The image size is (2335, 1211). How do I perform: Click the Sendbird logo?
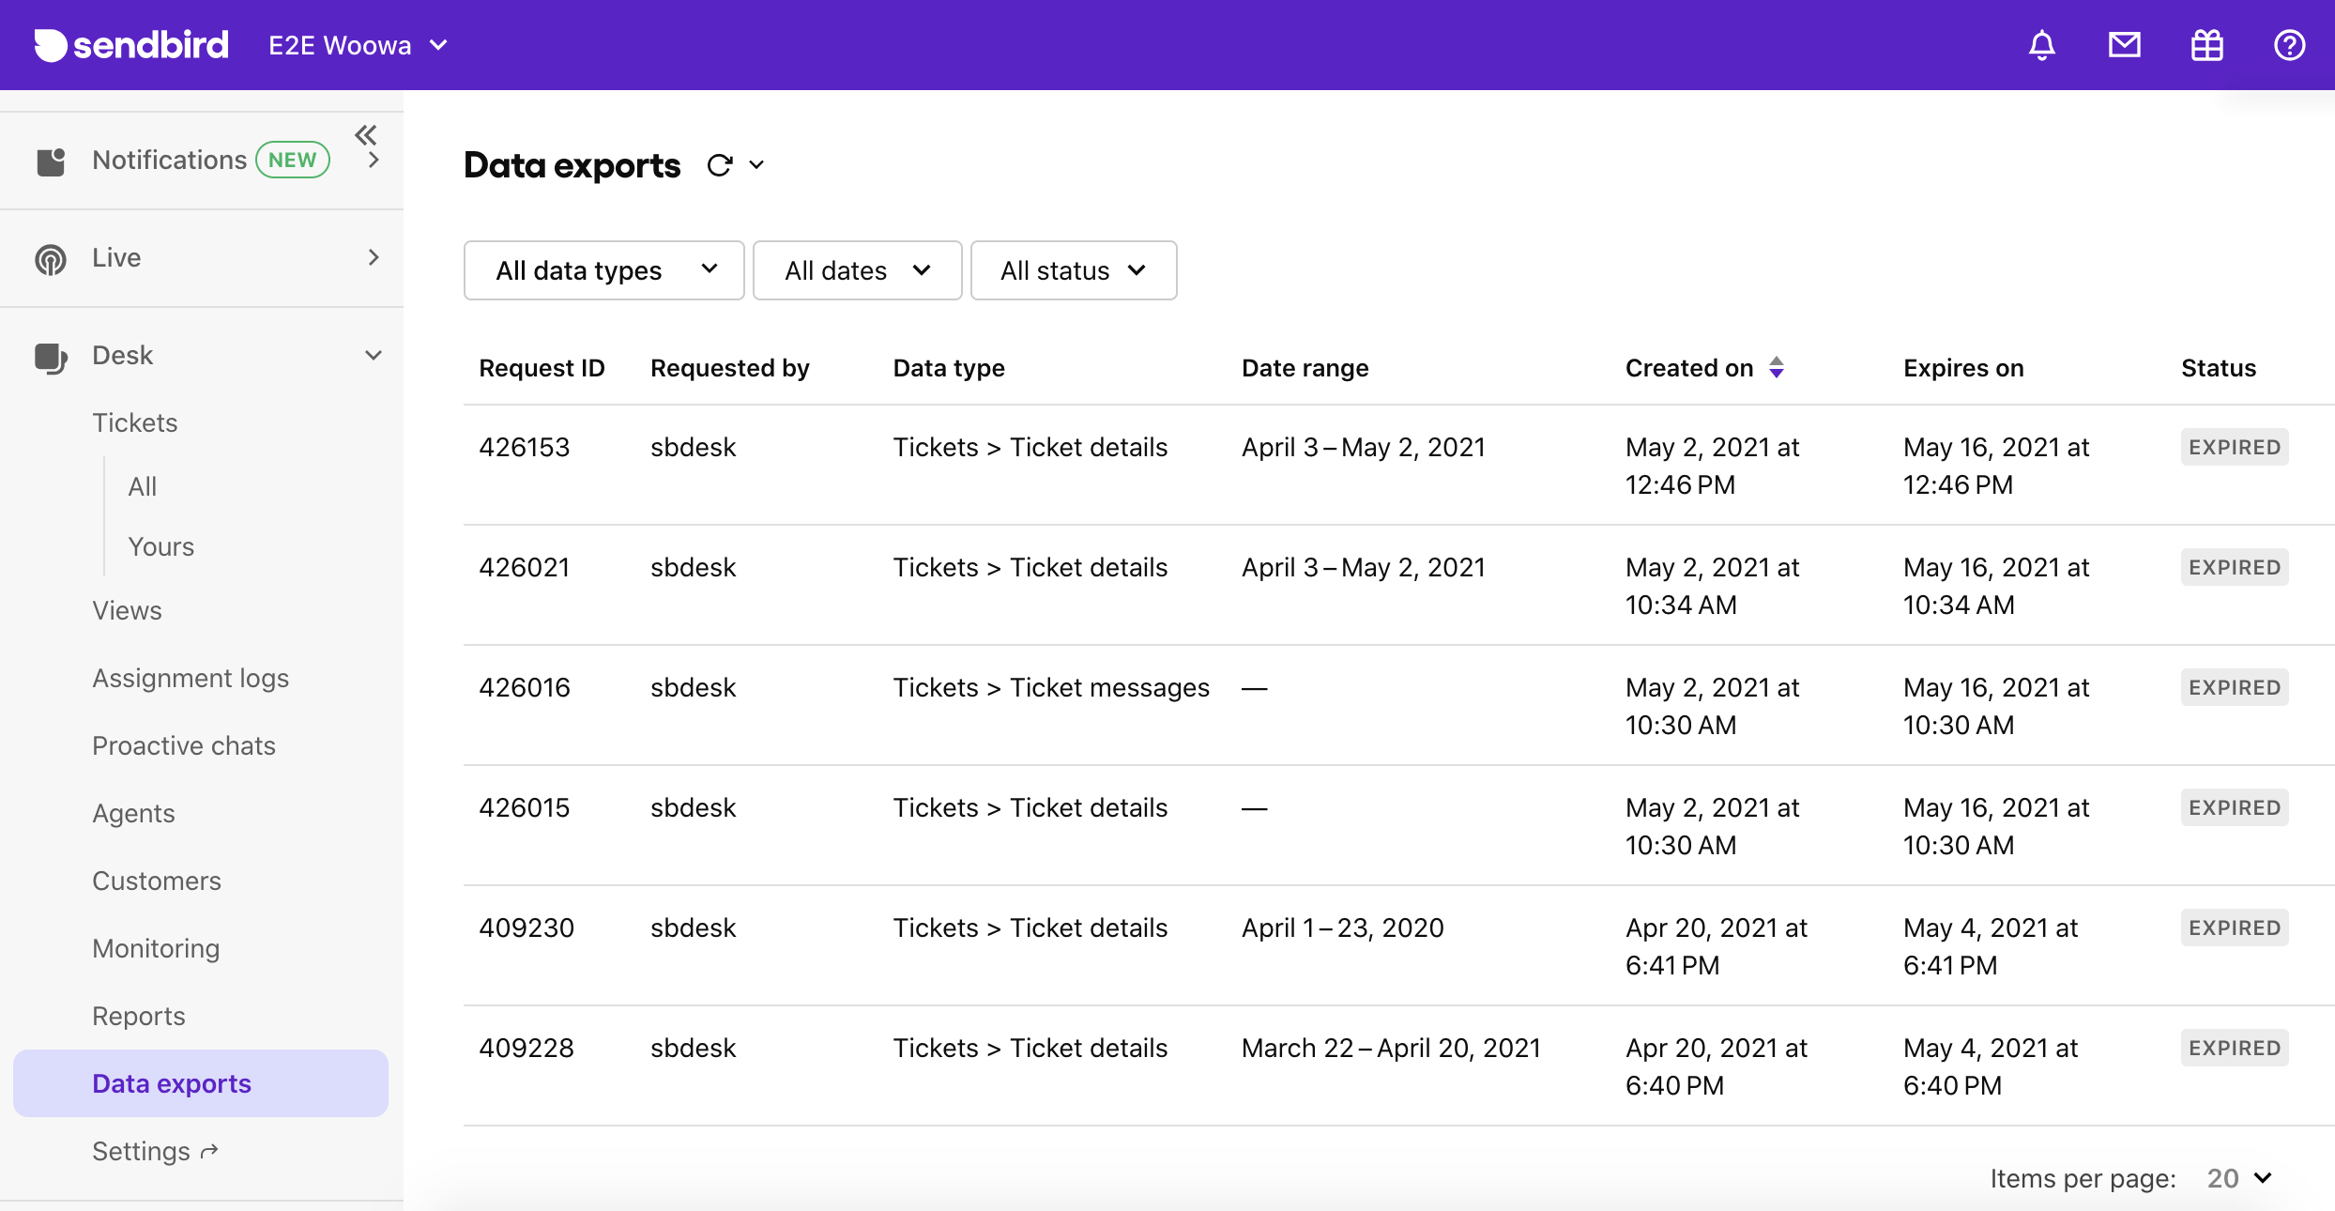tap(131, 45)
